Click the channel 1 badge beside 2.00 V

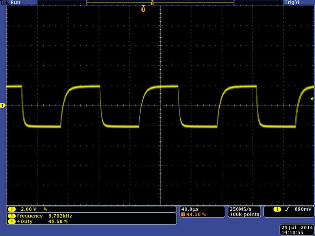click(12, 209)
